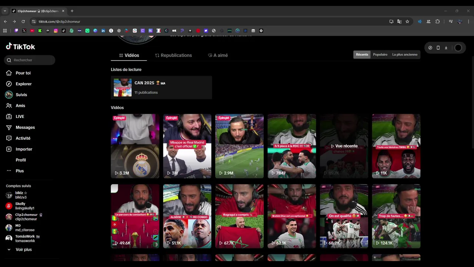The height and width of the screenshot is (267, 474).
Task: Open the Vue récente video
Action: pos(344,146)
